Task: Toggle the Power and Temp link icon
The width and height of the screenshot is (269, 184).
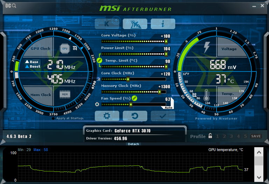Action: tap(99, 60)
